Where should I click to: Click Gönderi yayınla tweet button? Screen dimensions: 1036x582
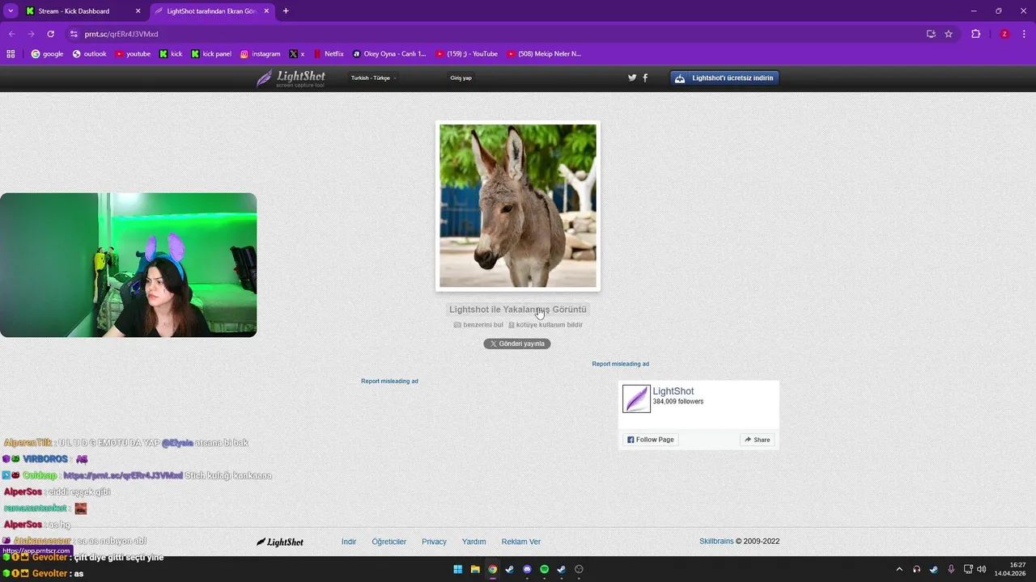click(x=517, y=344)
